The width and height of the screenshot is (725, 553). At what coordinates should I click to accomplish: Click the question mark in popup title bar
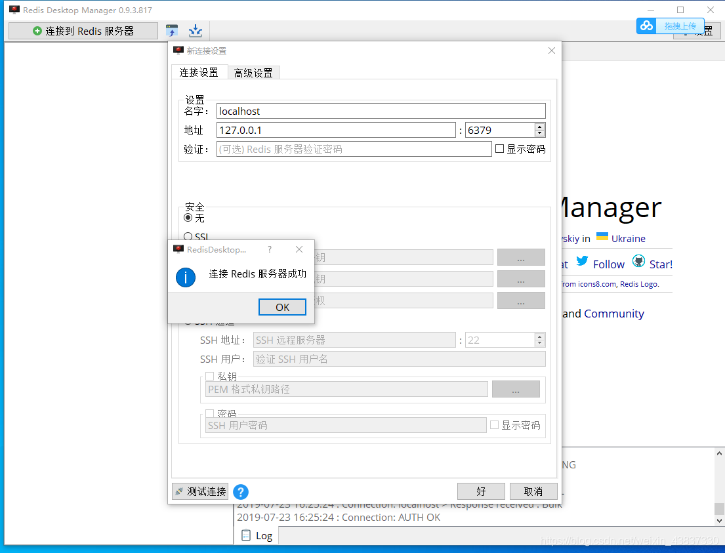pyautogui.click(x=270, y=250)
